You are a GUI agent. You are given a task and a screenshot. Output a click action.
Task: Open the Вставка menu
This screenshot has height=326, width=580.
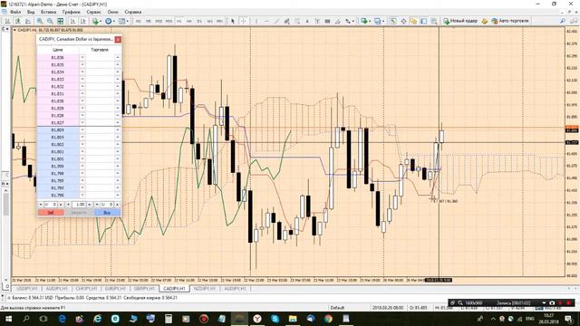click(x=48, y=12)
